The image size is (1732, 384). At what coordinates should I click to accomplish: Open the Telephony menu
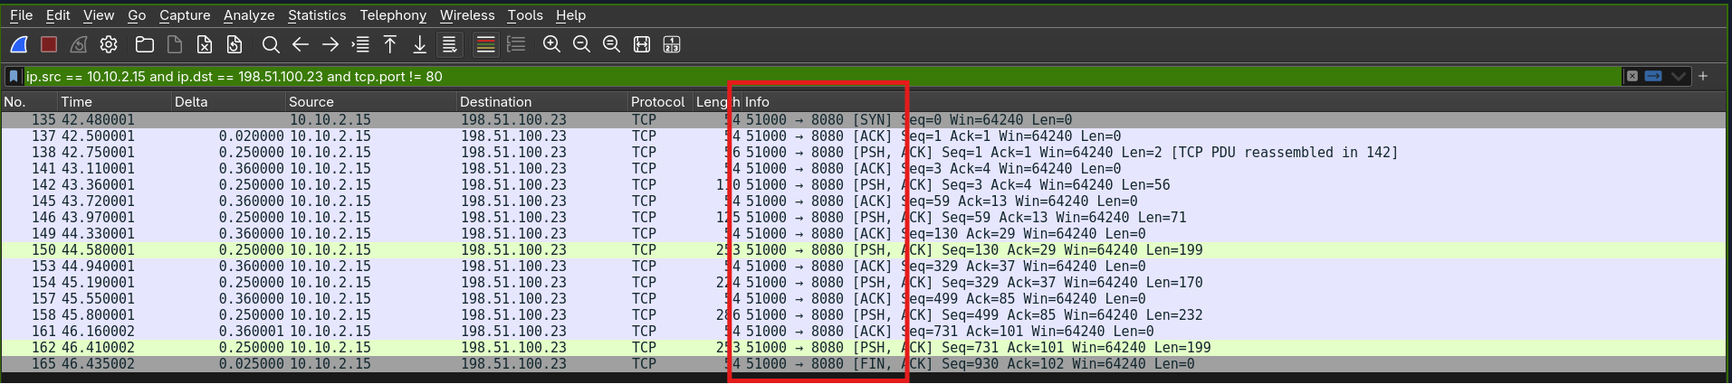click(x=393, y=15)
